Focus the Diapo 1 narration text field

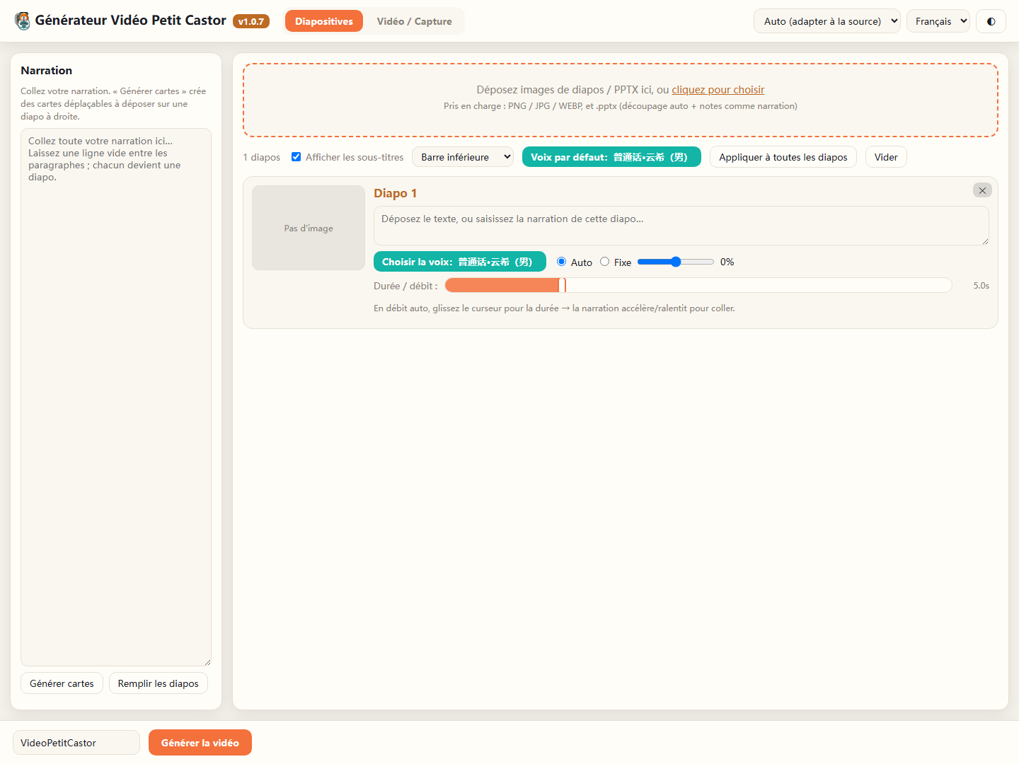pos(681,226)
